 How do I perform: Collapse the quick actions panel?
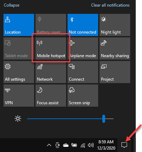click(x=11, y=5)
